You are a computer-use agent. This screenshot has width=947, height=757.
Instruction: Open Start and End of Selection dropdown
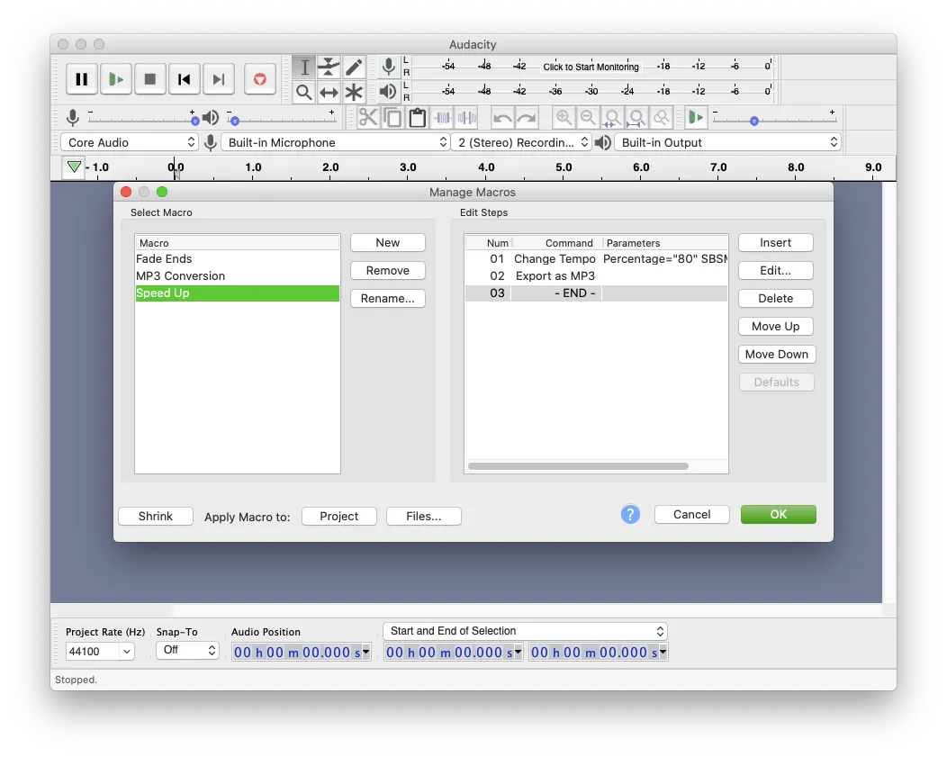pyautogui.click(x=525, y=631)
